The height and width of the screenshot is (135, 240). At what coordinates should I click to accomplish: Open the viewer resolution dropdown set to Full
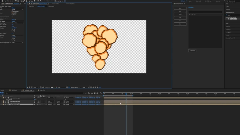pyautogui.click(x=62, y=87)
